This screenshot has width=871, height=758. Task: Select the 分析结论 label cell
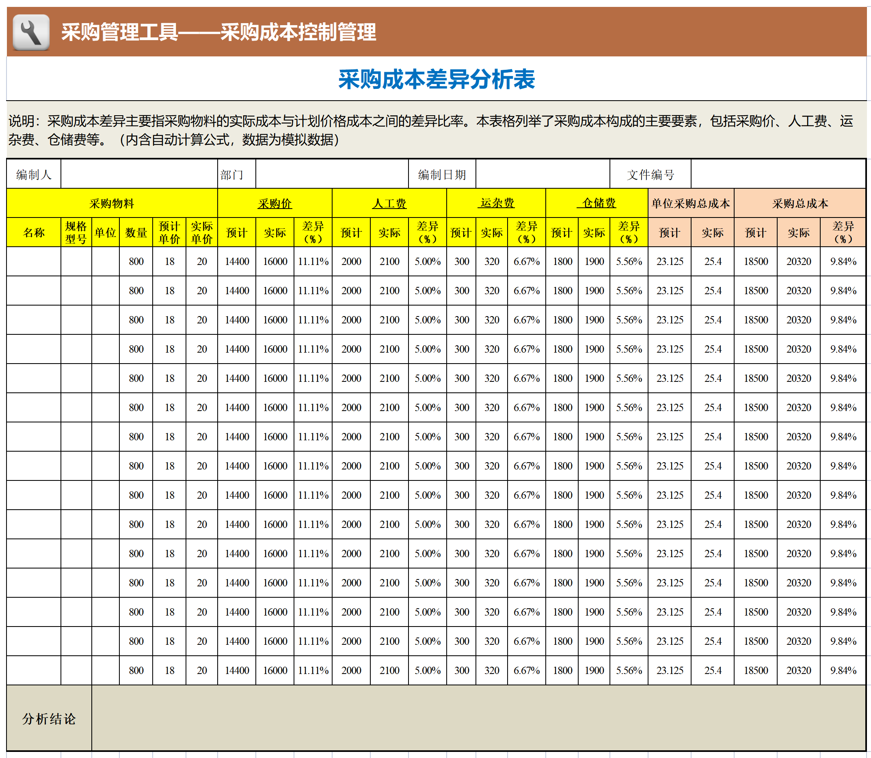(x=49, y=718)
